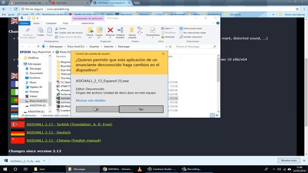This screenshot has height=173, width=308.
Task: Open the Propiedades icon in the ribbon
Action: pos(153,30)
